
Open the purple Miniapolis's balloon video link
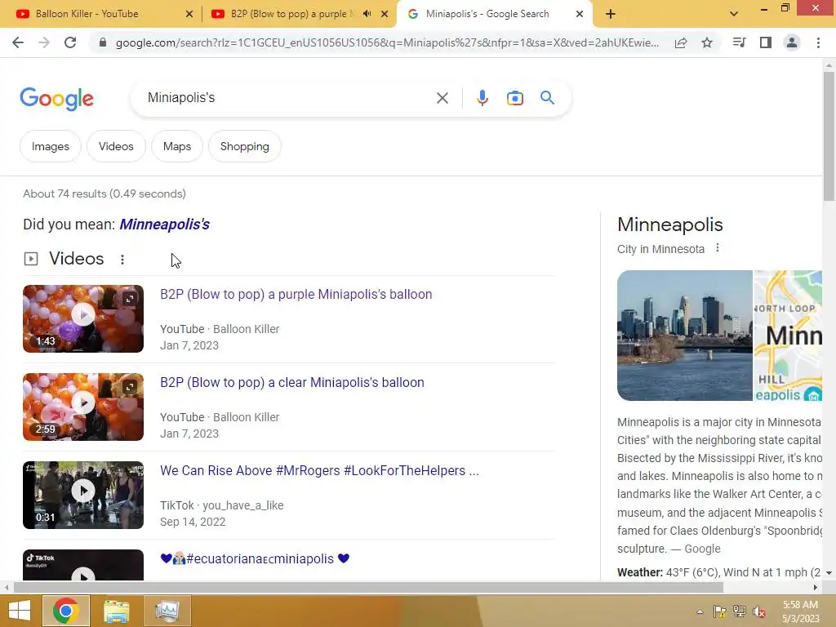(296, 294)
